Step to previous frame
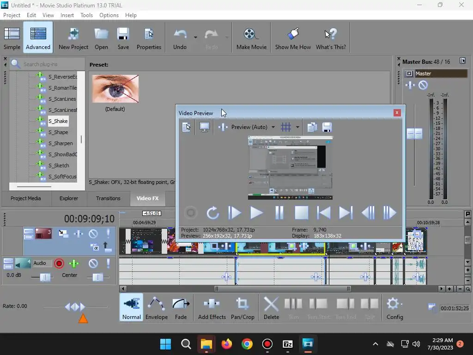 (368, 213)
